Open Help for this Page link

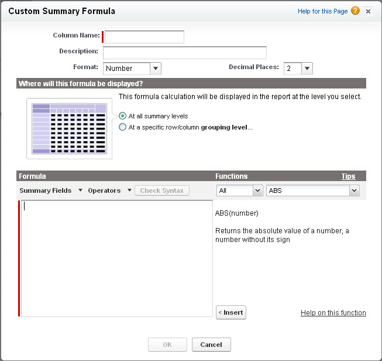pos(322,11)
